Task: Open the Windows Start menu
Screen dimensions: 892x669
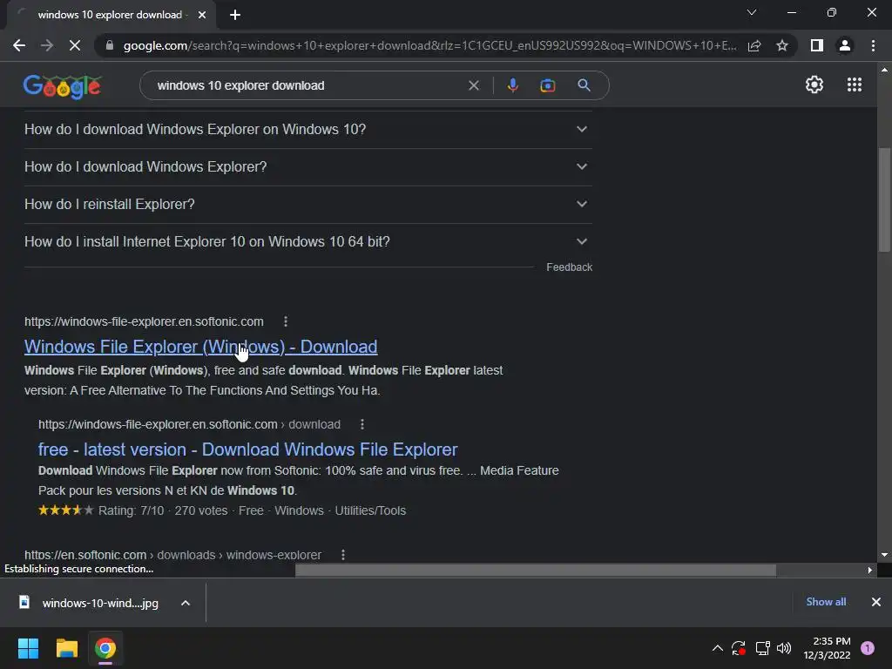Action: coord(28,648)
